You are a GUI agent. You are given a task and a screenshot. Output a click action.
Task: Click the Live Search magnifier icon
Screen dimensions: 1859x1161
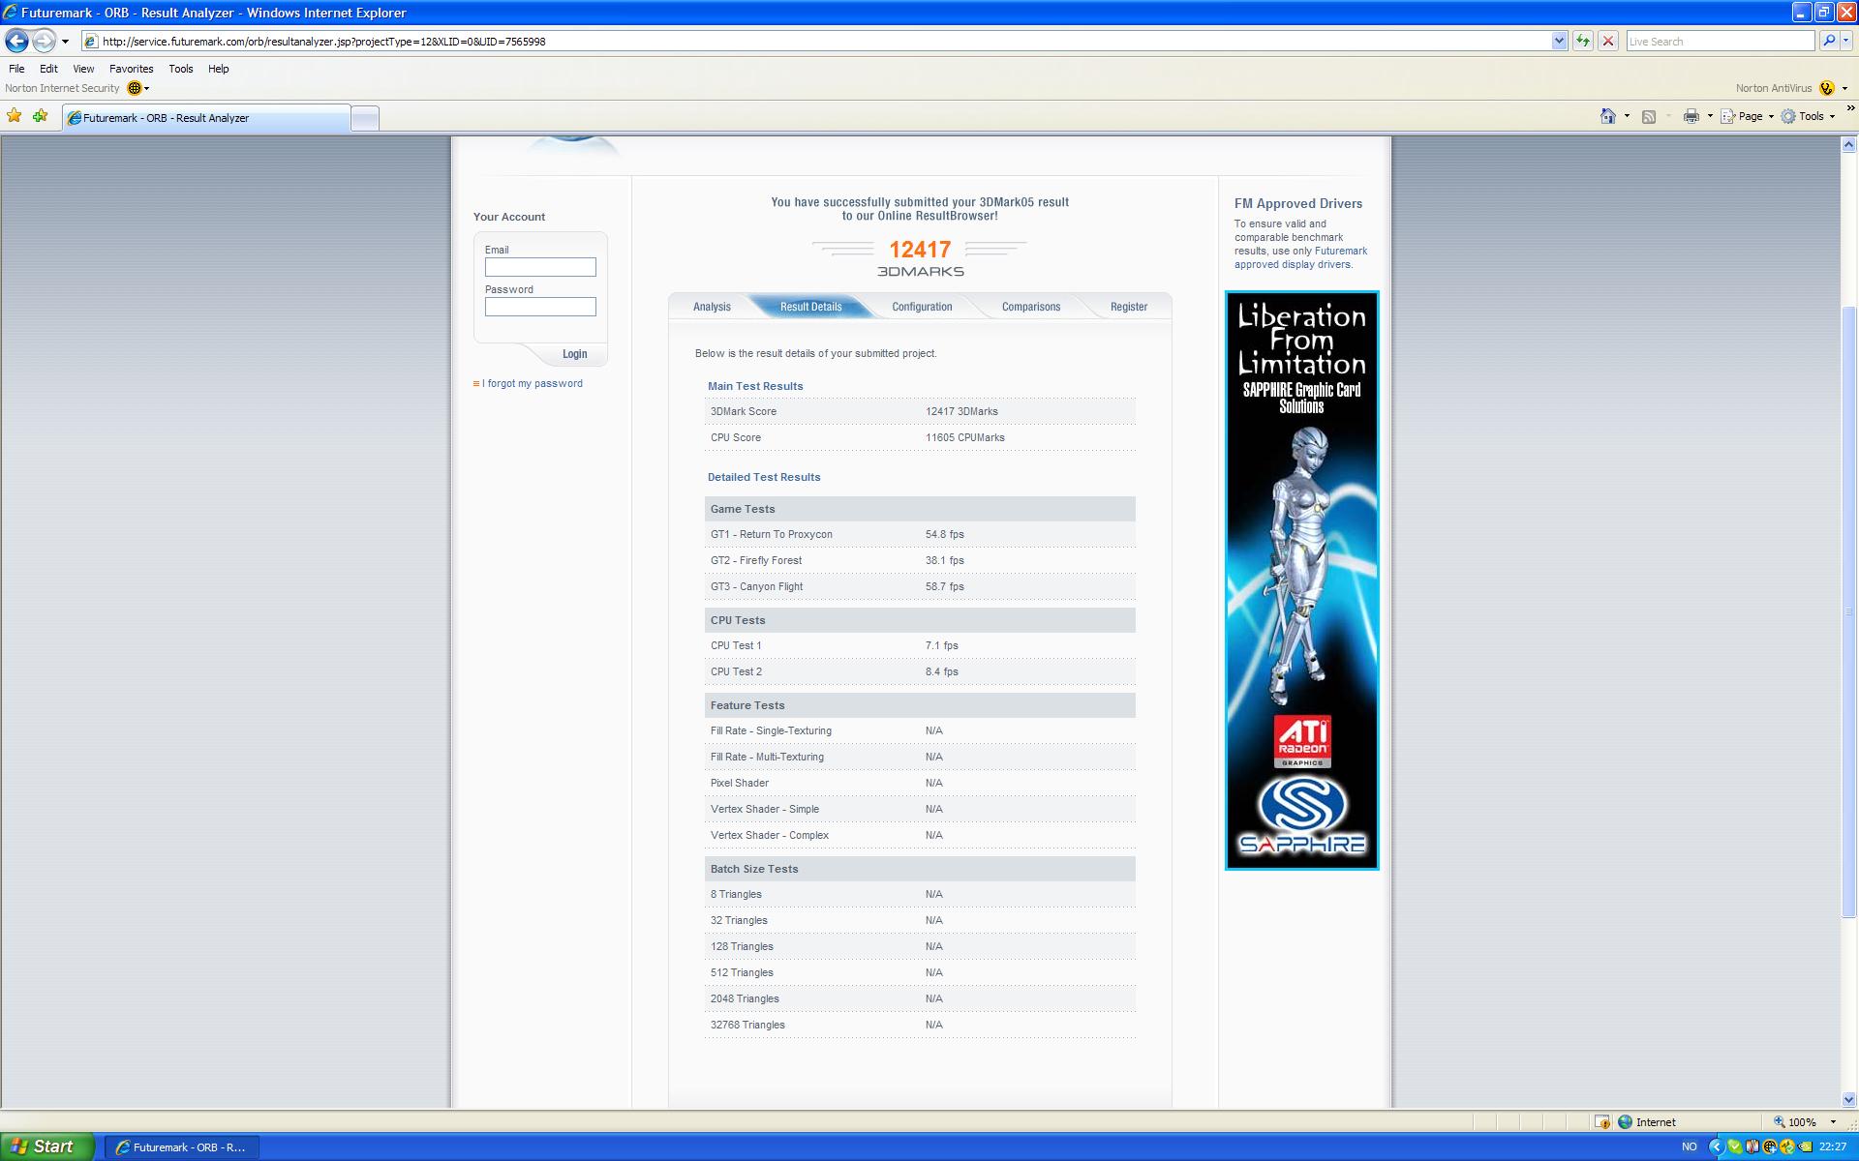pyautogui.click(x=1828, y=41)
